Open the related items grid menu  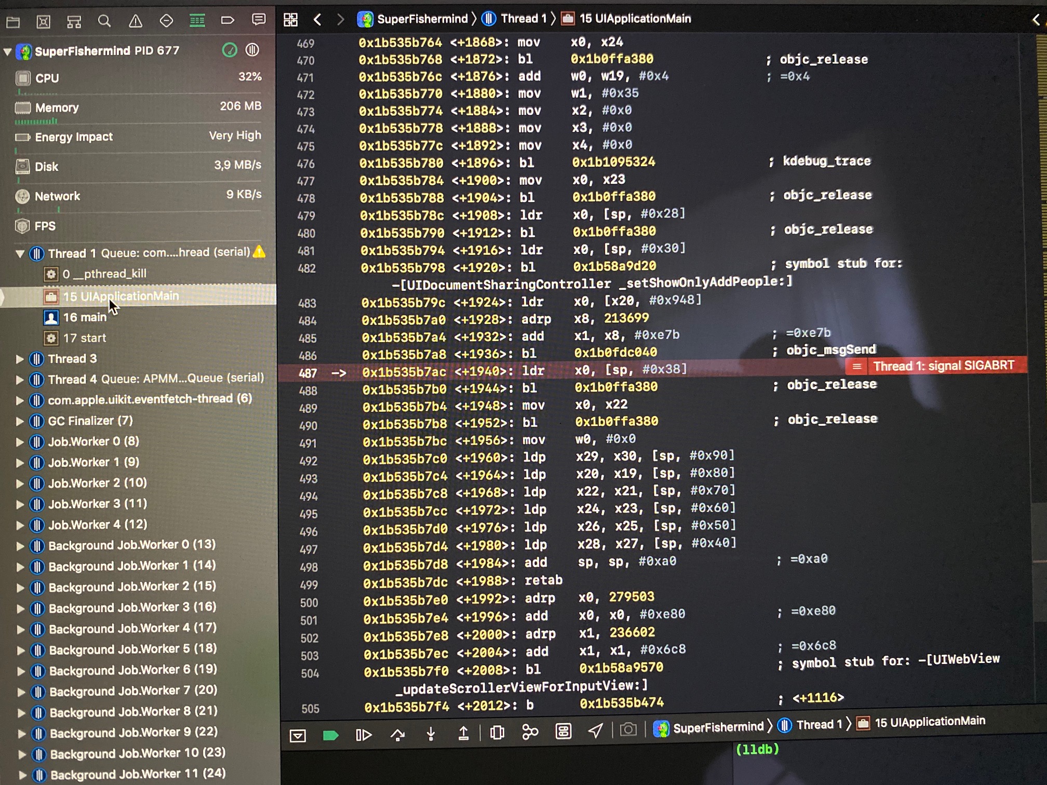(x=291, y=20)
